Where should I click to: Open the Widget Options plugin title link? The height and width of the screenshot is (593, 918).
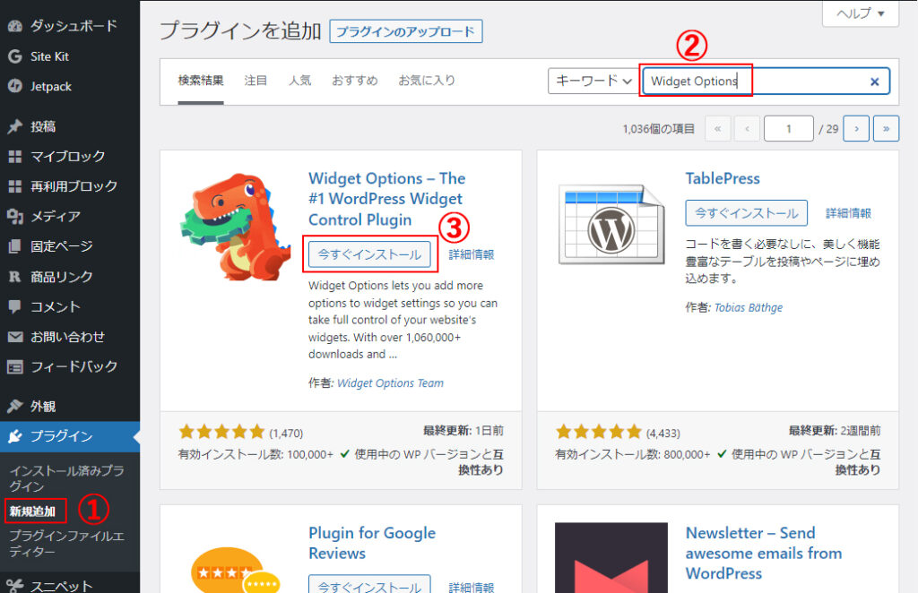coord(387,199)
